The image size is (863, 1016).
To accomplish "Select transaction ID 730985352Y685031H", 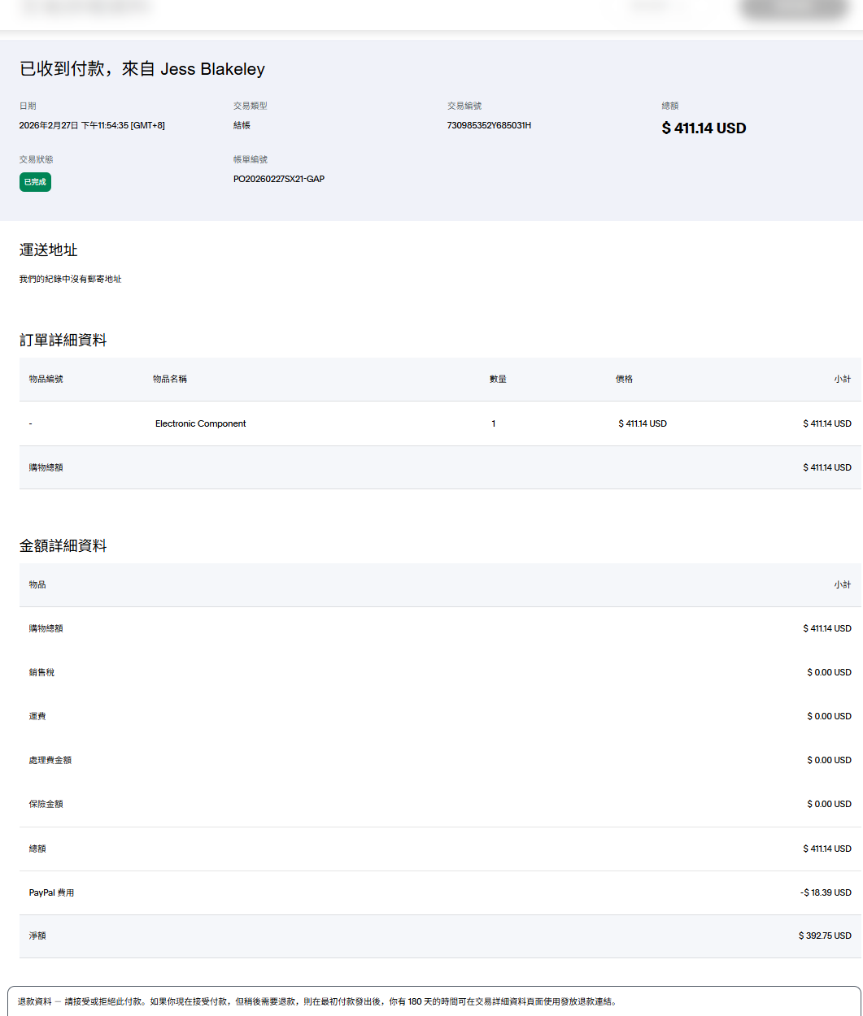I will pyautogui.click(x=489, y=125).
